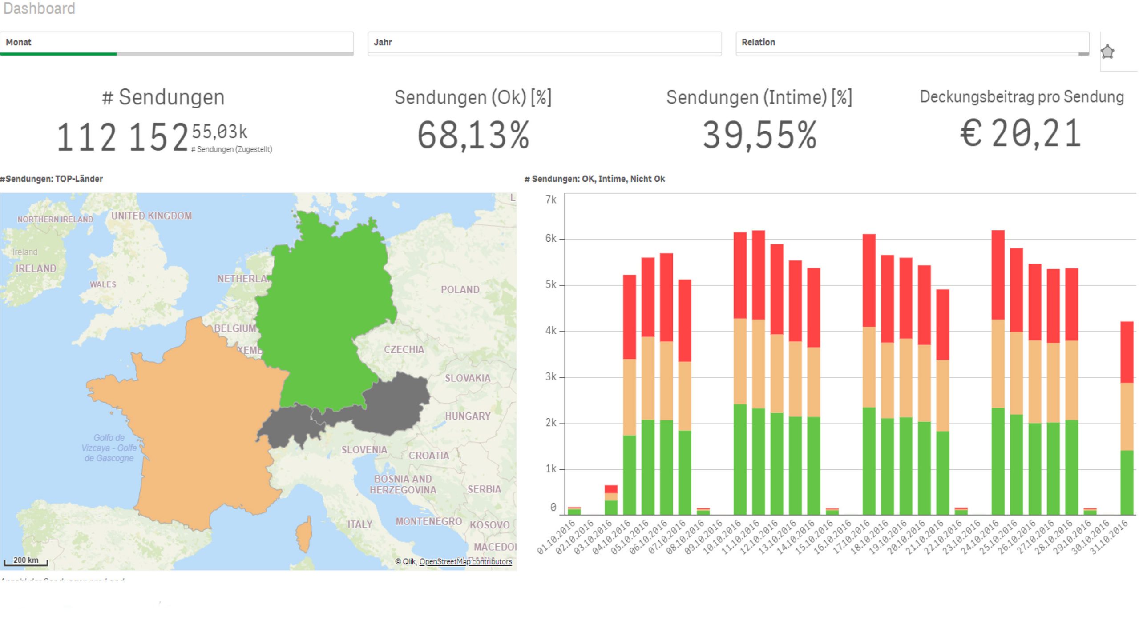Image resolution: width=1139 pixels, height=640 pixels.
Task: Open the Jahr filter pane
Action: [x=544, y=42]
